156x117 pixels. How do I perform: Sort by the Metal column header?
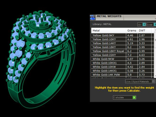coord(109,31)
